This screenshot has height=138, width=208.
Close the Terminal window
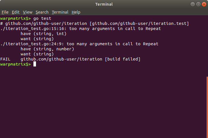pyautogui.click(x=204, y=4)
